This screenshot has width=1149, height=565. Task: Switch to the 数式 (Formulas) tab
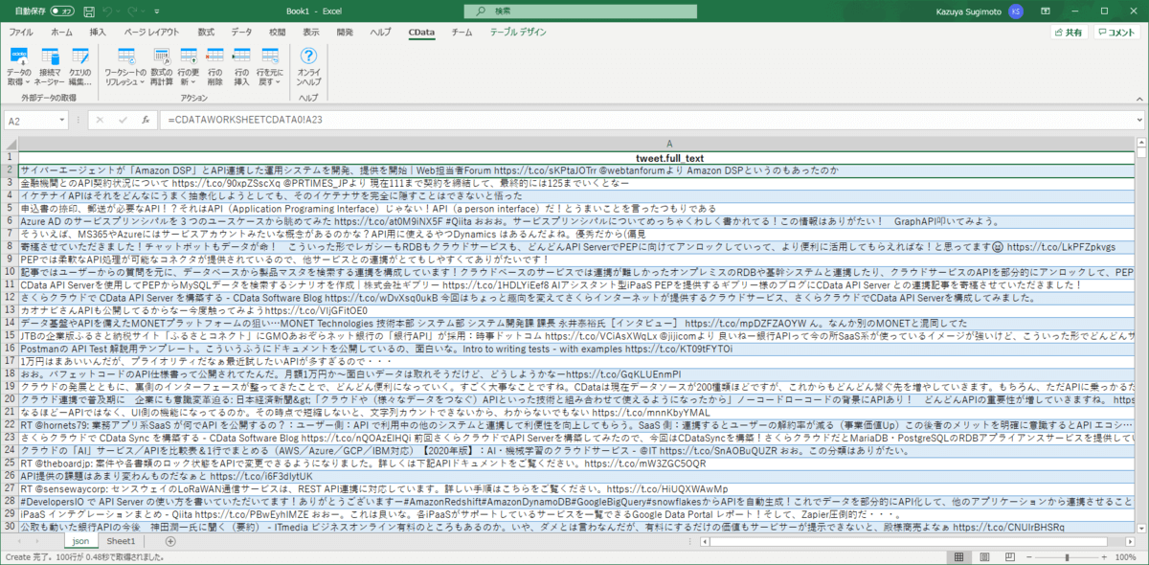coord(206,32)
